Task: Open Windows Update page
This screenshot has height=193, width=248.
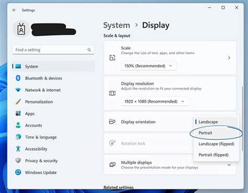Action: [53, 172]
